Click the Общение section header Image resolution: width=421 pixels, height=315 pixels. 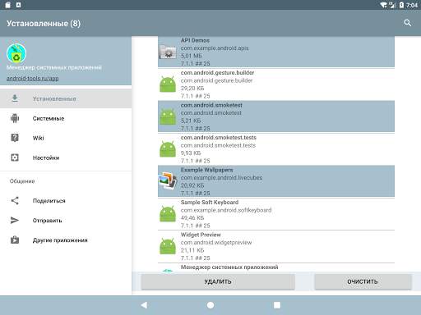[22, 181]
